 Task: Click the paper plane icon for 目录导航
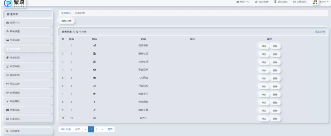(94, 45)
